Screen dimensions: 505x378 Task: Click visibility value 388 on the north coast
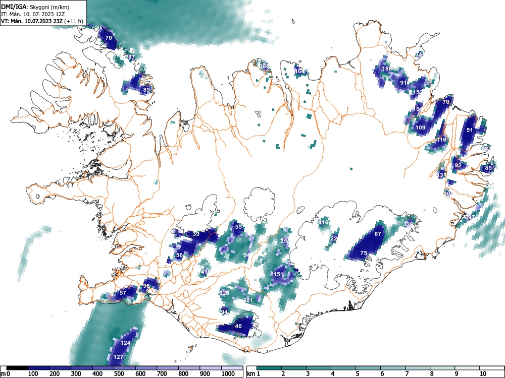tap(264, 66)
